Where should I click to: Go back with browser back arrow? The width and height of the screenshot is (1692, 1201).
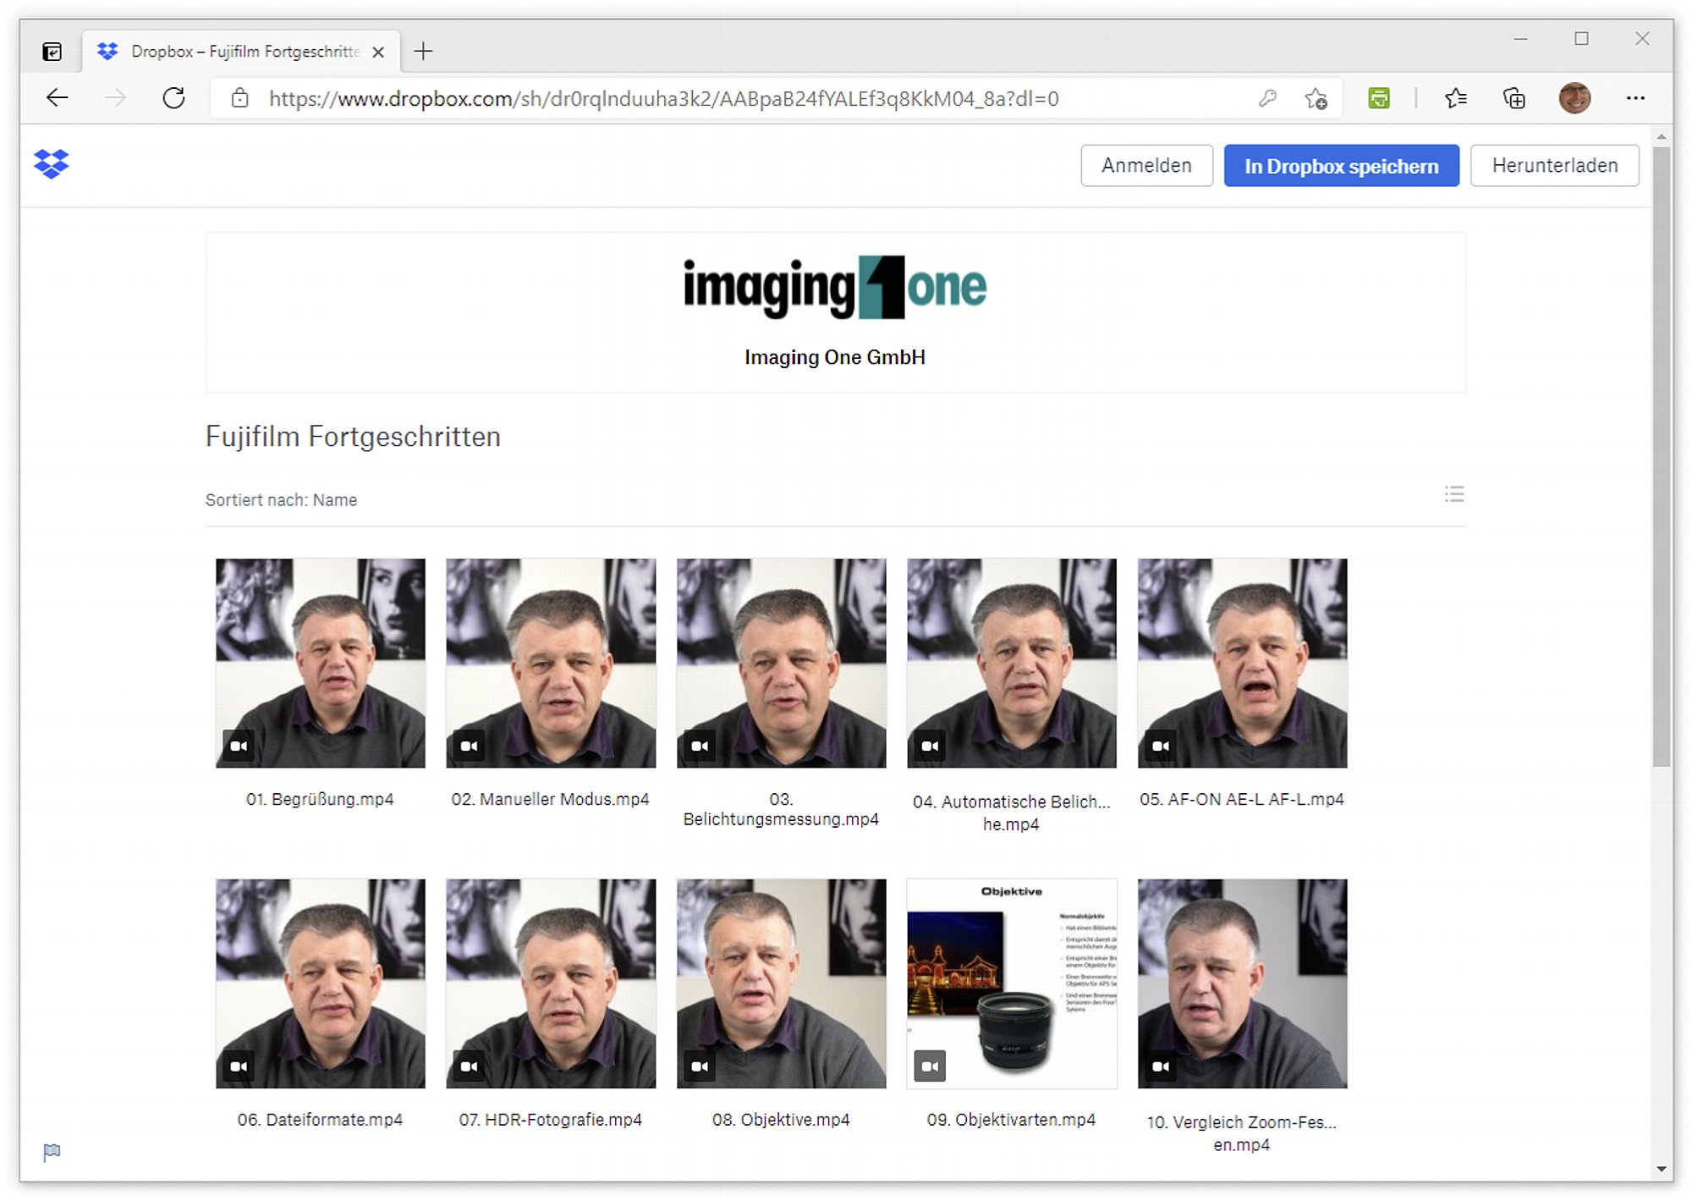(x=57, y=98)
